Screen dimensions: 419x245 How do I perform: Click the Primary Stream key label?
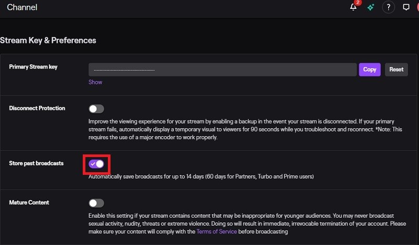coord(34,67)
